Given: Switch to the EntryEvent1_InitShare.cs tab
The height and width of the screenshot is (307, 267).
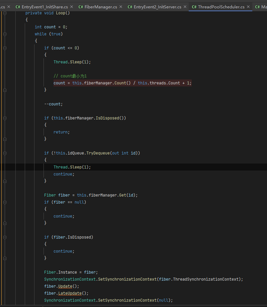Looking at the screenshot, I should 45,7.
